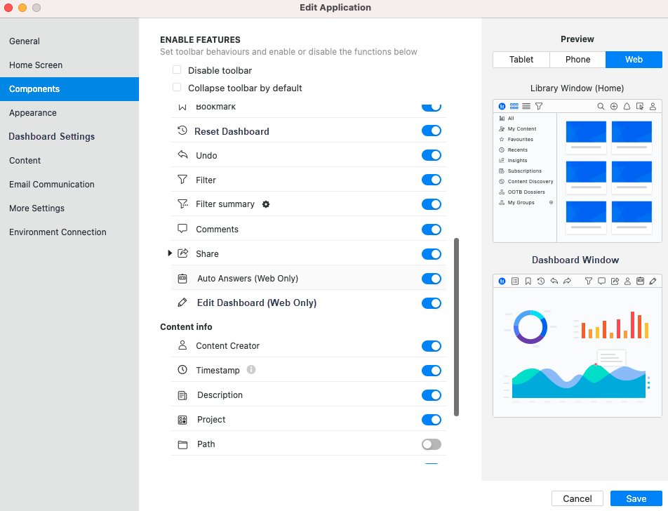Switch preview to Phone tab
The image size is (668, 511).
click(577, 60)
